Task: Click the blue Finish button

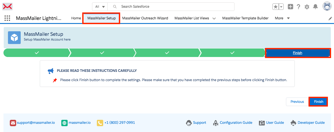Action: coord(319,102)
